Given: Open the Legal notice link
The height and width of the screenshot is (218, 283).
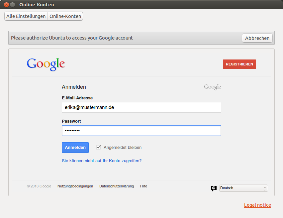Looking at the screenshot, I should point(257,205).
